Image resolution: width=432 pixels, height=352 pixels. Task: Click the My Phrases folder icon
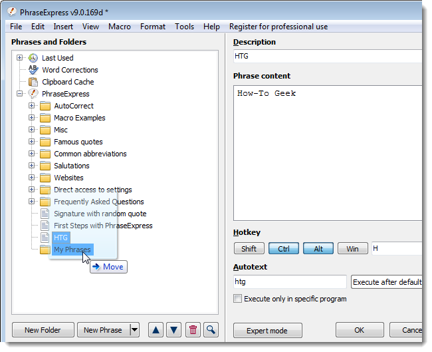click(45, 250)
